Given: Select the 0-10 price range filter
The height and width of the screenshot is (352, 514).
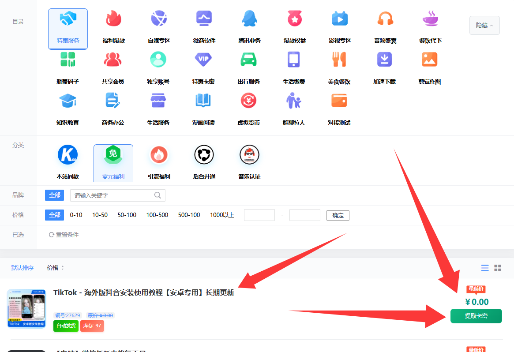Looking at the screenshot, I should (76, 215).
